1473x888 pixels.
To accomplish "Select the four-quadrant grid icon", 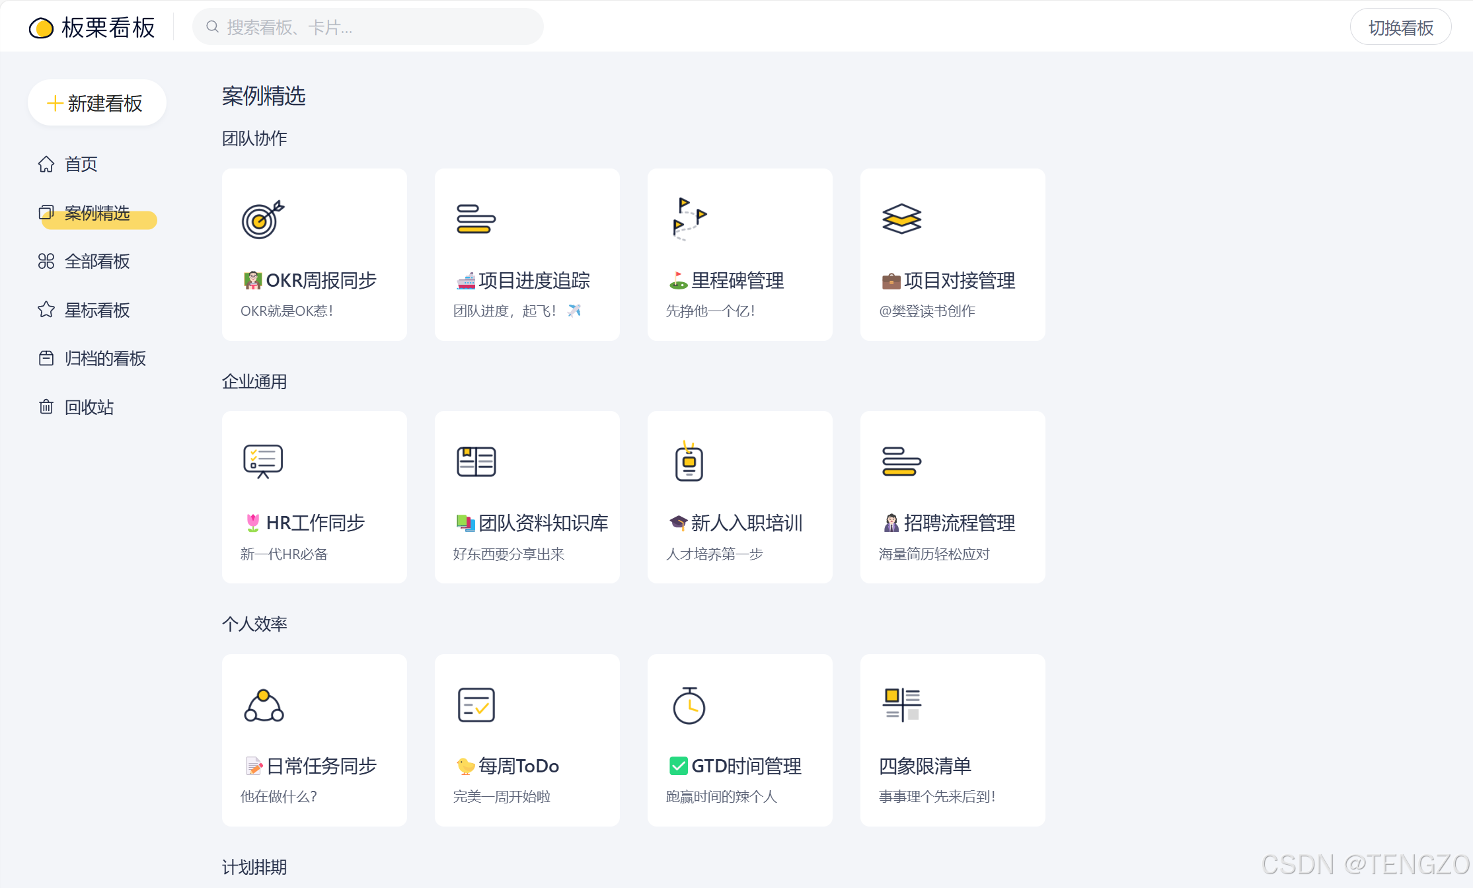I will (901, 705).
